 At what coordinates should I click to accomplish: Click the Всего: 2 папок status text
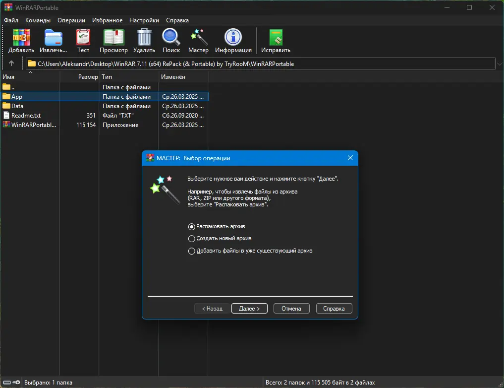(320, 383)
